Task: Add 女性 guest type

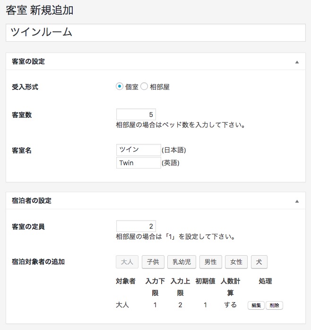Action: click(236, 262)
